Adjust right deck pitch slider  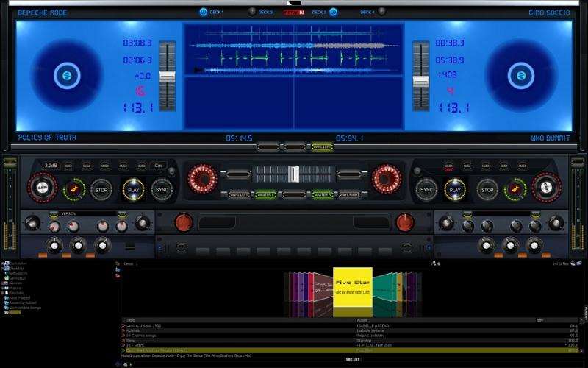click(420, 81)
